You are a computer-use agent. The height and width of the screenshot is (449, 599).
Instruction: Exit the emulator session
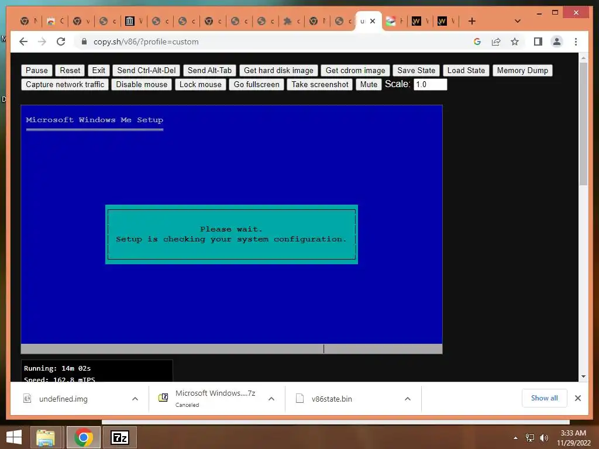(98, 70)
